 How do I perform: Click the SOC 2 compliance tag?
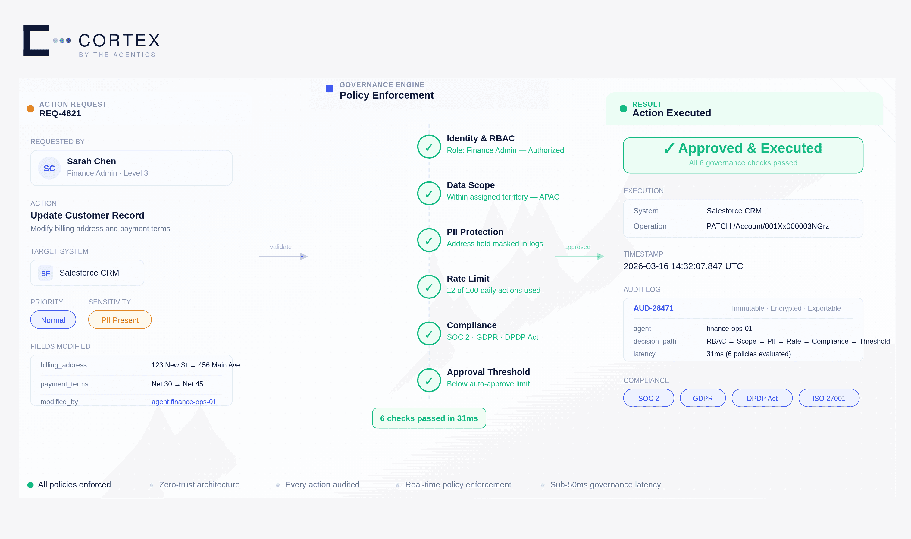click(x=648, y=398)
